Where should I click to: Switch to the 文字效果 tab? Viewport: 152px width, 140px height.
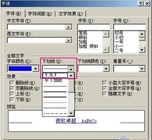[70, 14]
